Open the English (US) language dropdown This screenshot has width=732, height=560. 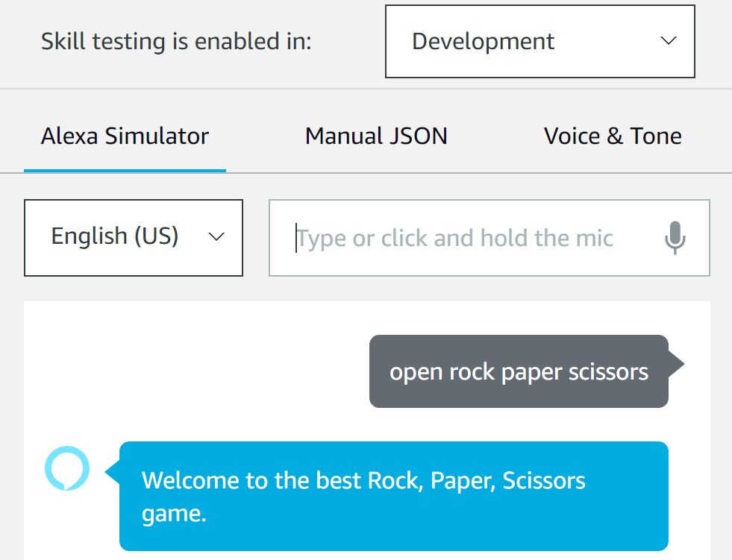click(x=134, y=238)
